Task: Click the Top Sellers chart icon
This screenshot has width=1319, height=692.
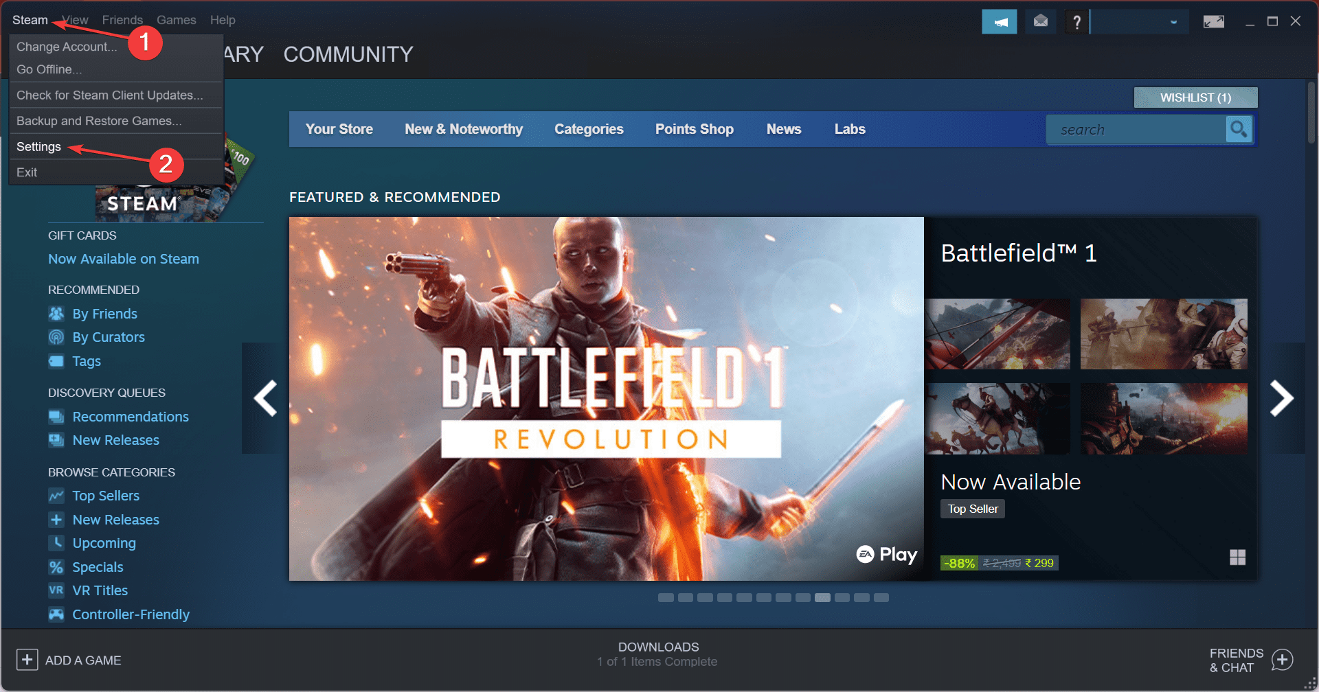Action: pyautogui.click(x=56, y=496)
